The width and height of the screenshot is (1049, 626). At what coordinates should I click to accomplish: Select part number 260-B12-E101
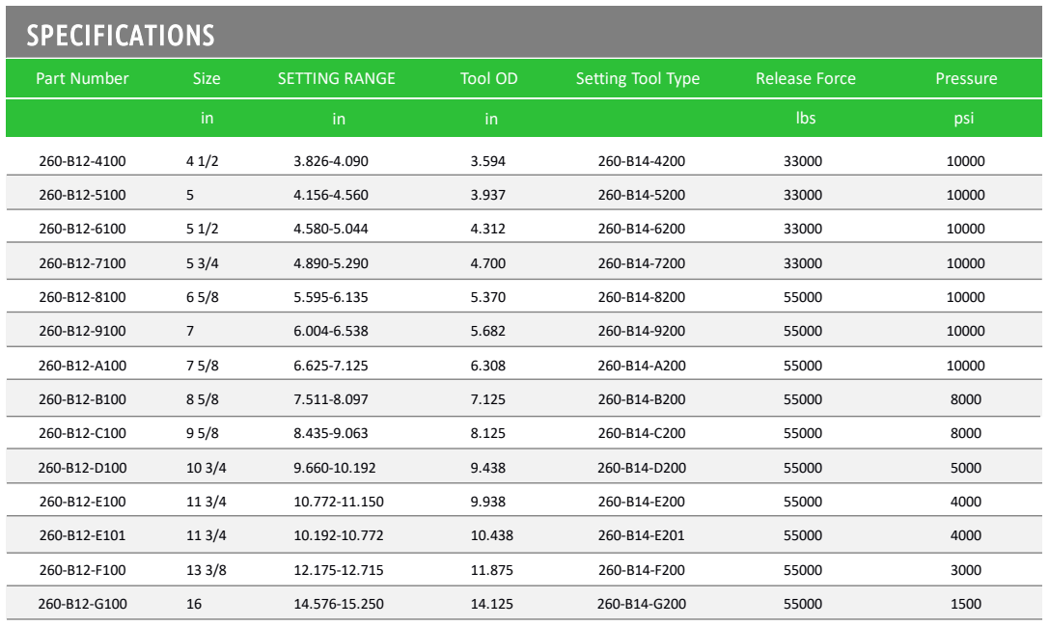coord(82,535)
